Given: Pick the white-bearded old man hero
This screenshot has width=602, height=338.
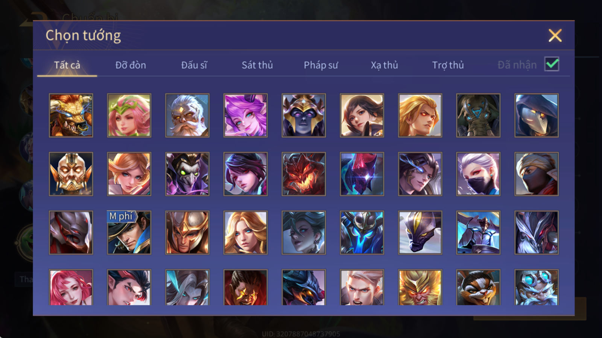Looking at the screenshot, I should point(187,115).
